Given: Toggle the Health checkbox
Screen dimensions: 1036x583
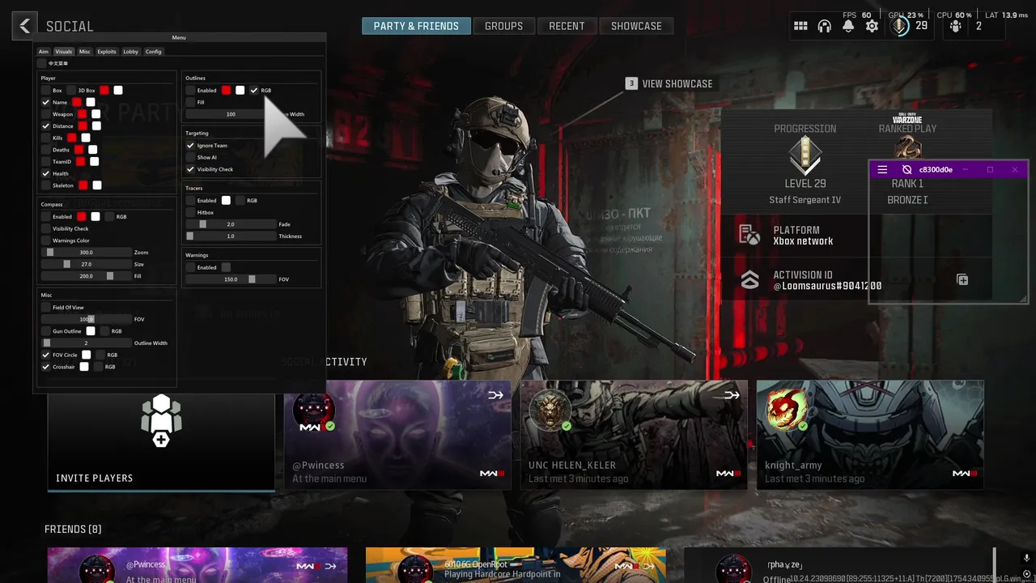Looking at the screenshot, I should (46, 173).
